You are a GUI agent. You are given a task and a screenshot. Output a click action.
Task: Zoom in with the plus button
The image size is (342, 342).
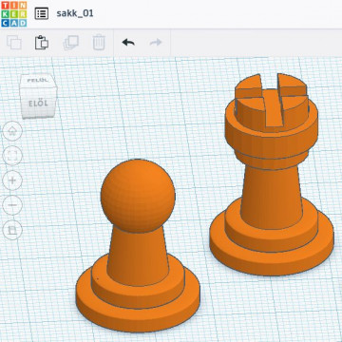point(12,180)
